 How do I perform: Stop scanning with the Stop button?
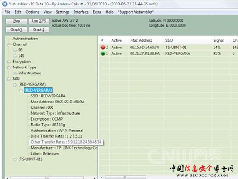tap(17, 21)
